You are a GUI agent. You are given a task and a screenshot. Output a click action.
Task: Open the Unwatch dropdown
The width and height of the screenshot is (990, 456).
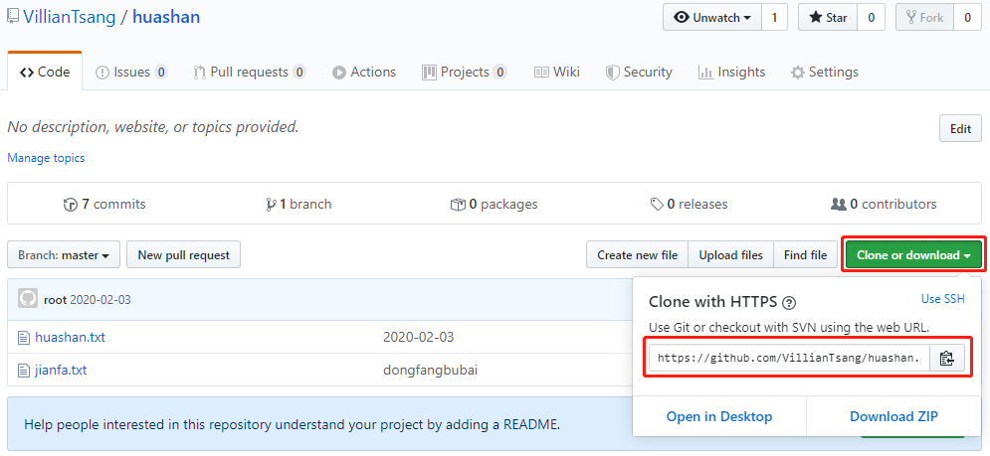tap(712, 18)
